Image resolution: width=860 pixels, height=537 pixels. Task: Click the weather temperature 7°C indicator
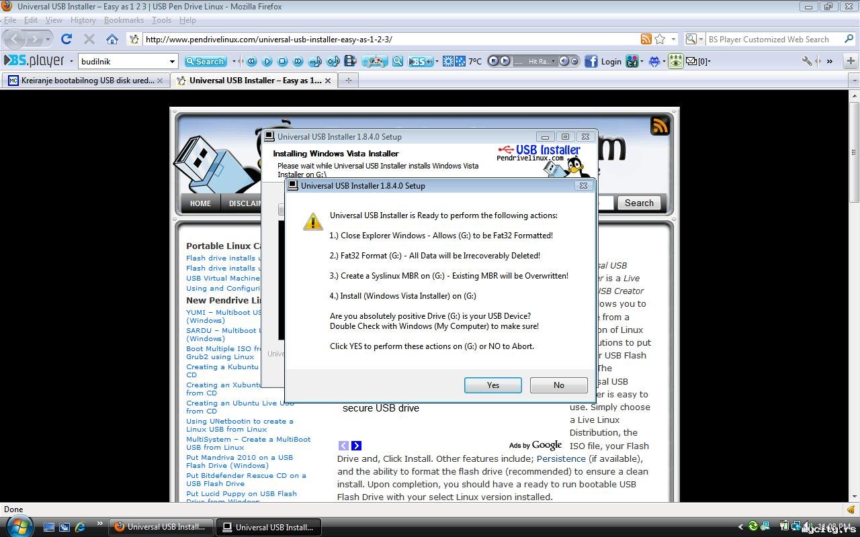coord(475,61)
